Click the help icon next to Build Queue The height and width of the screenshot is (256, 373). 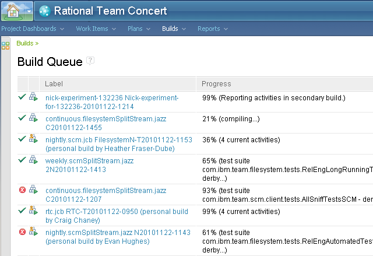pyautogui.click(x=90, y=61)
